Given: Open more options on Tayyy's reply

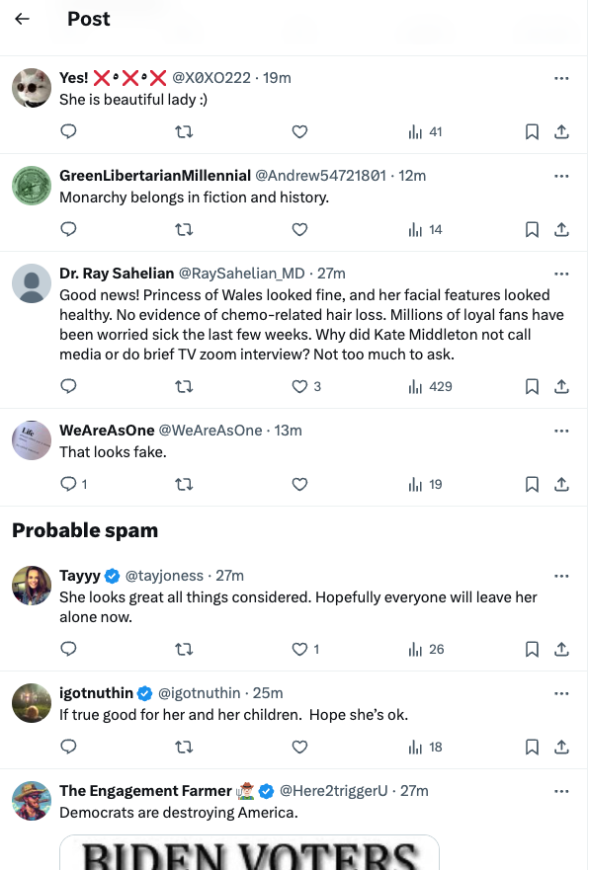Looking at the screenshot, I should pos(562,575).
